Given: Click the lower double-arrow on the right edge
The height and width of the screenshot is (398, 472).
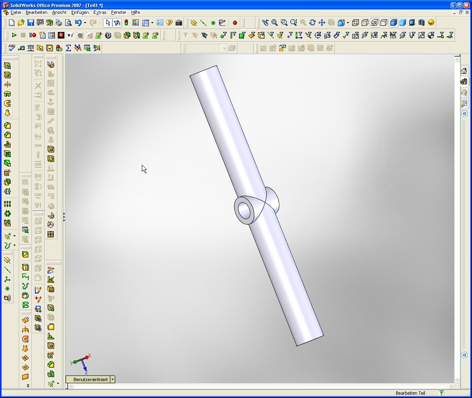Looking at the screenshot, I should [x=465, y=355].
